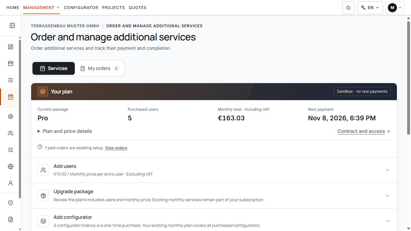Click the Your plan layers icon
The height and width of the screenshot is (231, 411).
pyautogui.click(x=43, y=91)
